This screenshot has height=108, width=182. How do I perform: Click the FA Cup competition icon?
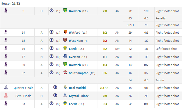click(x=6, y=95)
